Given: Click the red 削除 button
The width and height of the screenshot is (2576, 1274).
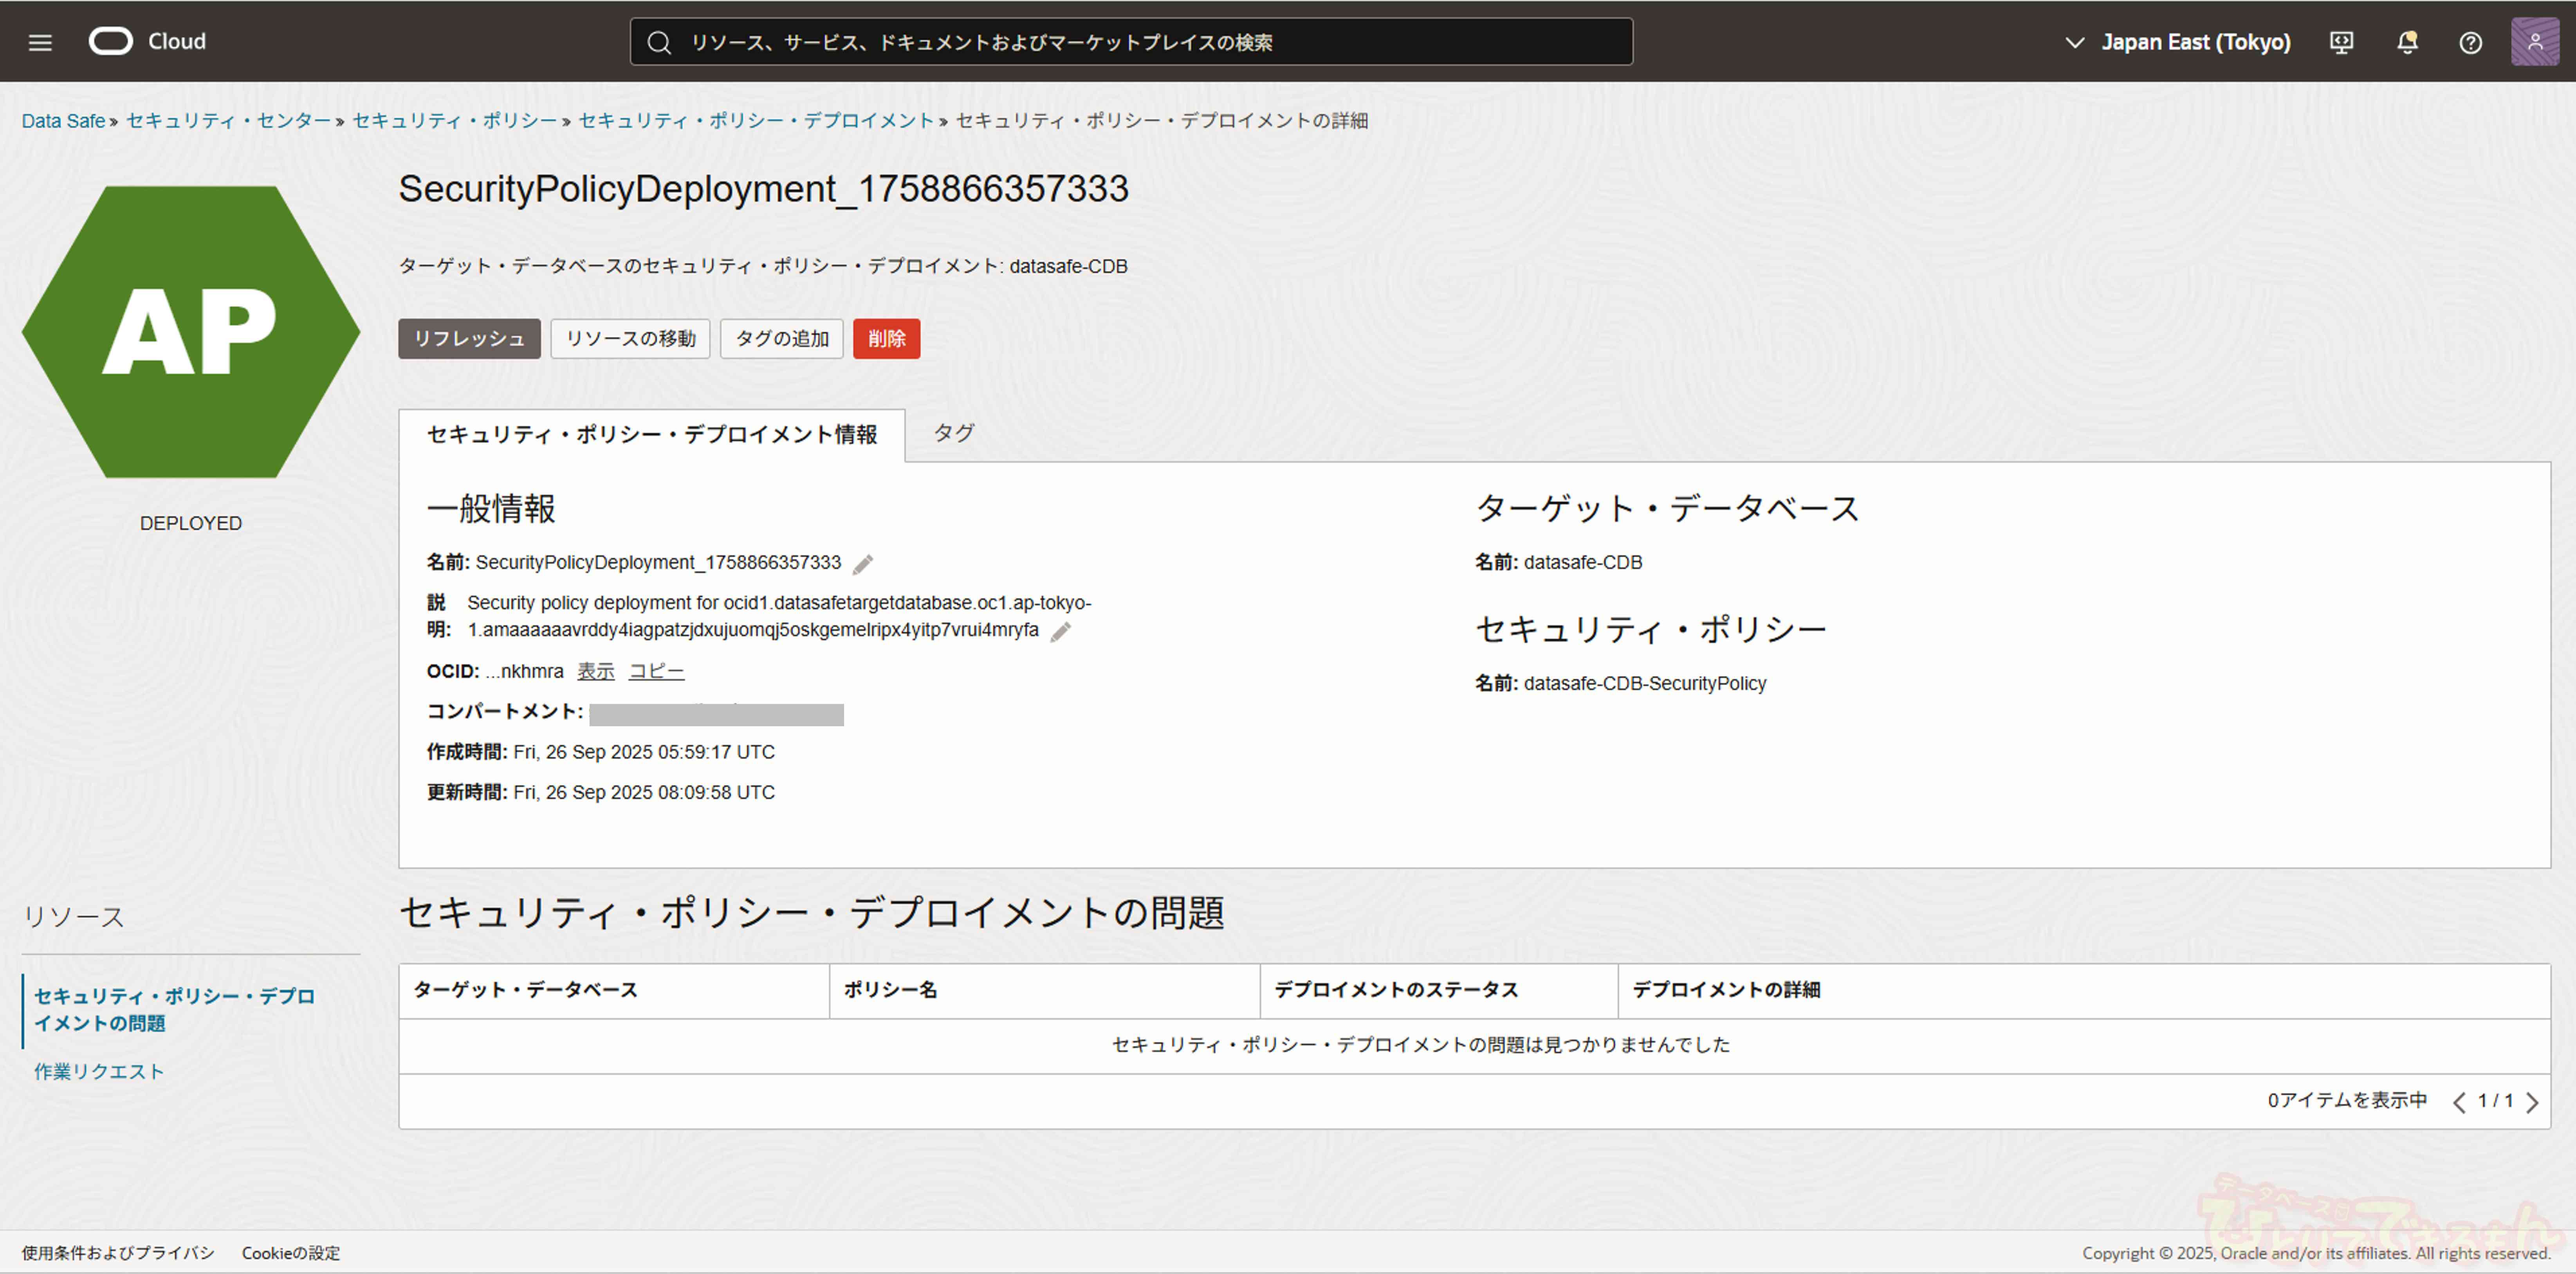Looking at the screenshot, I should point(886,339).
